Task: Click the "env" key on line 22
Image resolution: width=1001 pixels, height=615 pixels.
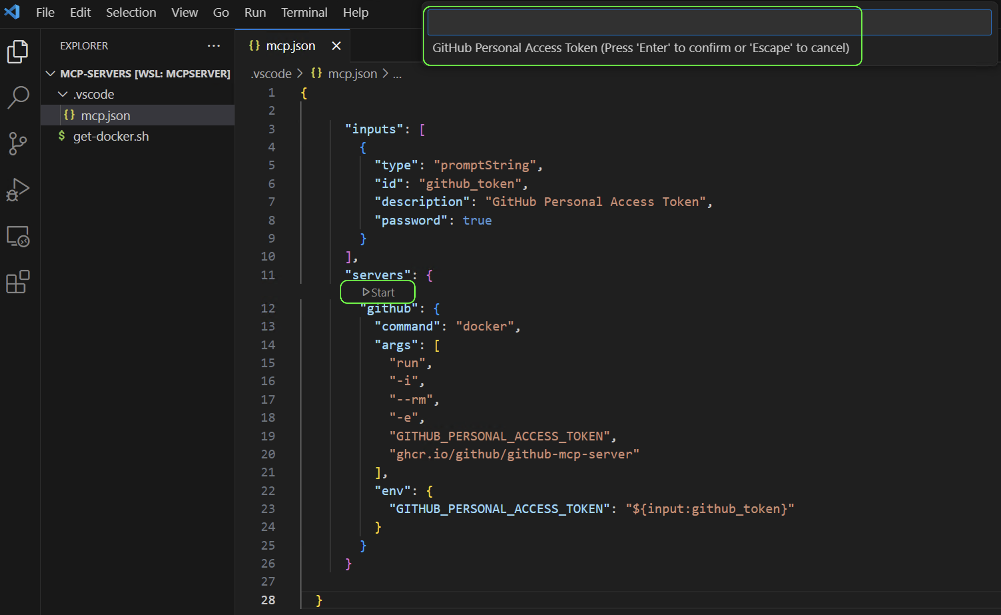Action: tap(392, 491)
